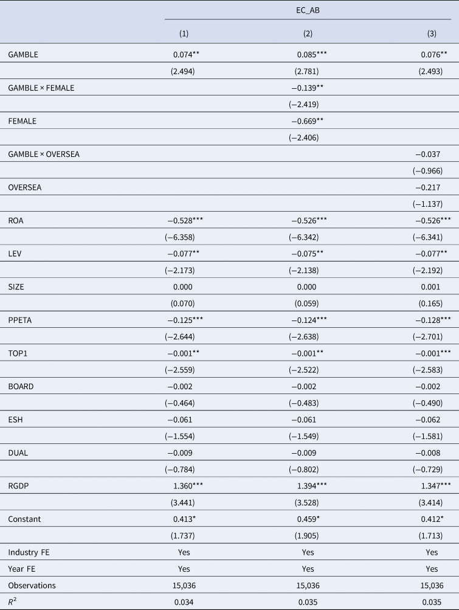Image resolution: width=459 pixels, height=610 pixels.
Task: Select the FEMALE row label
Action: click(22, 121)
